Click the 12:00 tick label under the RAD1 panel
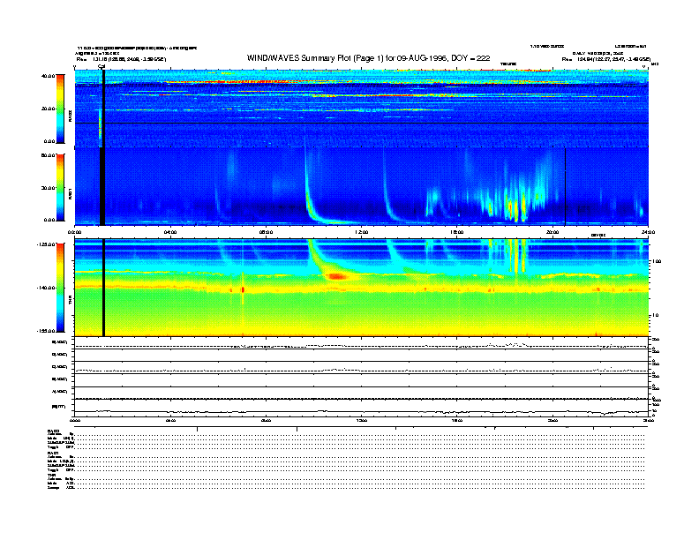 point(361,232)
